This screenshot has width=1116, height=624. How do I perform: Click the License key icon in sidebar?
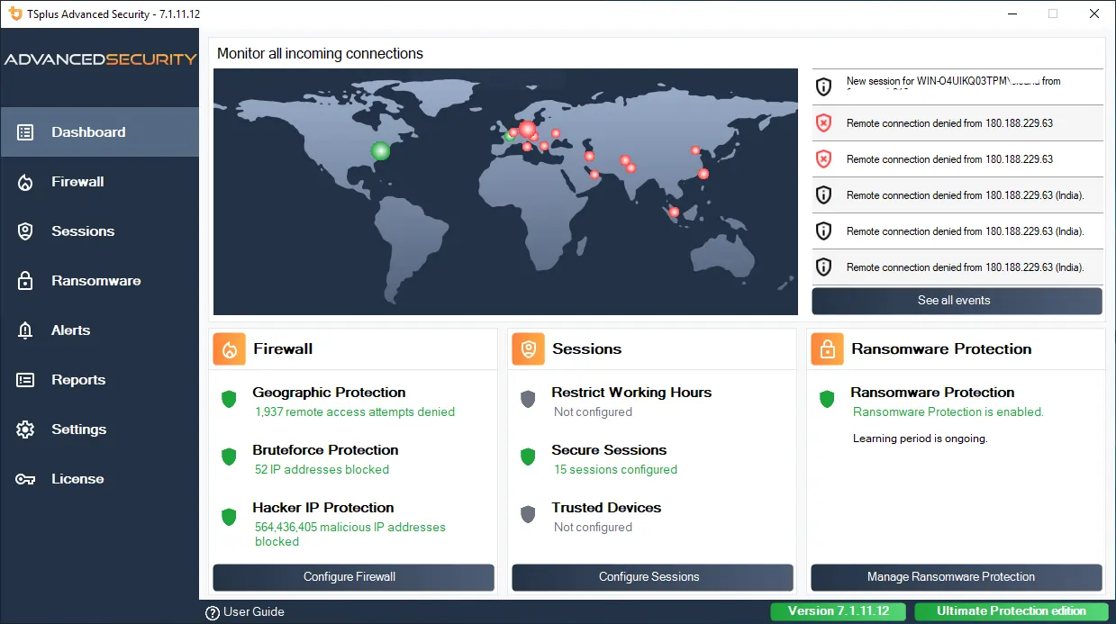[x=25, y=479]
